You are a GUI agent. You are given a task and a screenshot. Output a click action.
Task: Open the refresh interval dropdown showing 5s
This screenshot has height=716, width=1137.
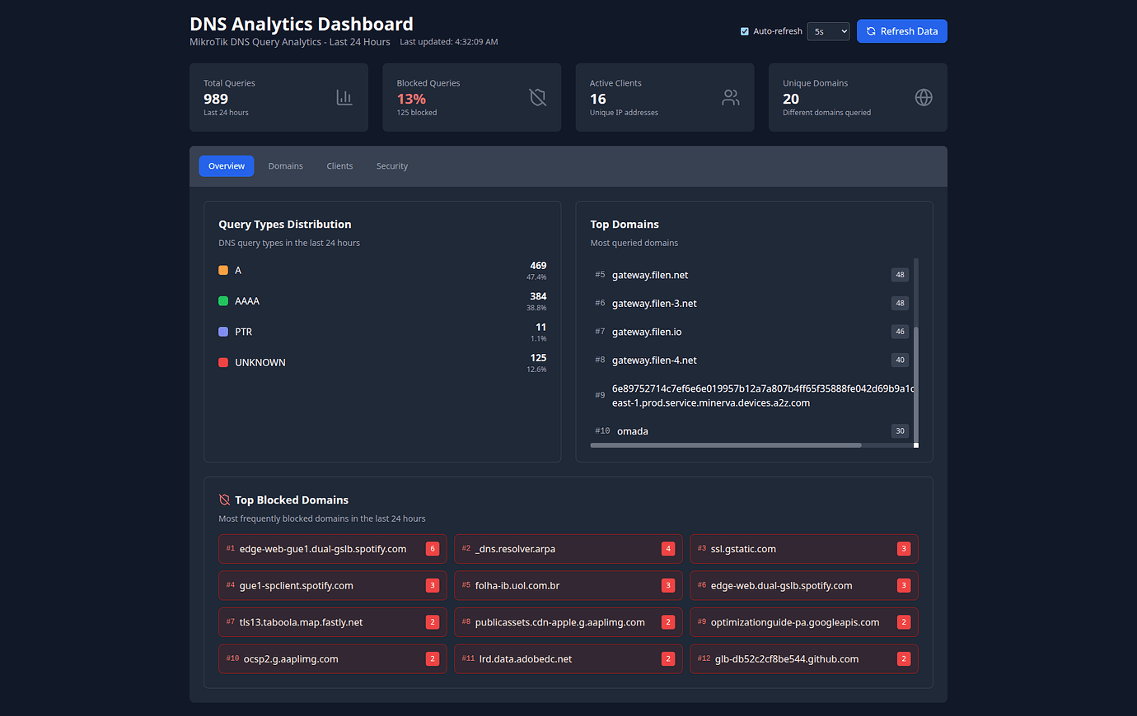pos(828,30)
